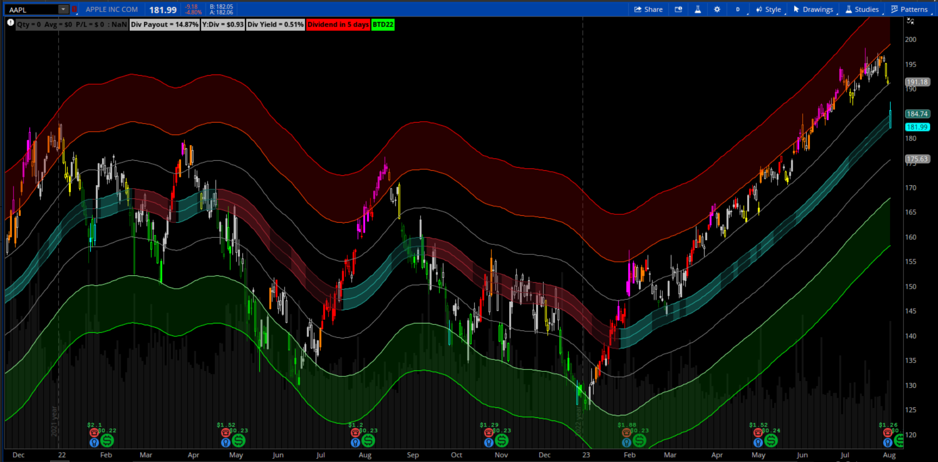Click the flask Edit Studies icon
Viewport: 938px width, 462px height.
[697, 10]
